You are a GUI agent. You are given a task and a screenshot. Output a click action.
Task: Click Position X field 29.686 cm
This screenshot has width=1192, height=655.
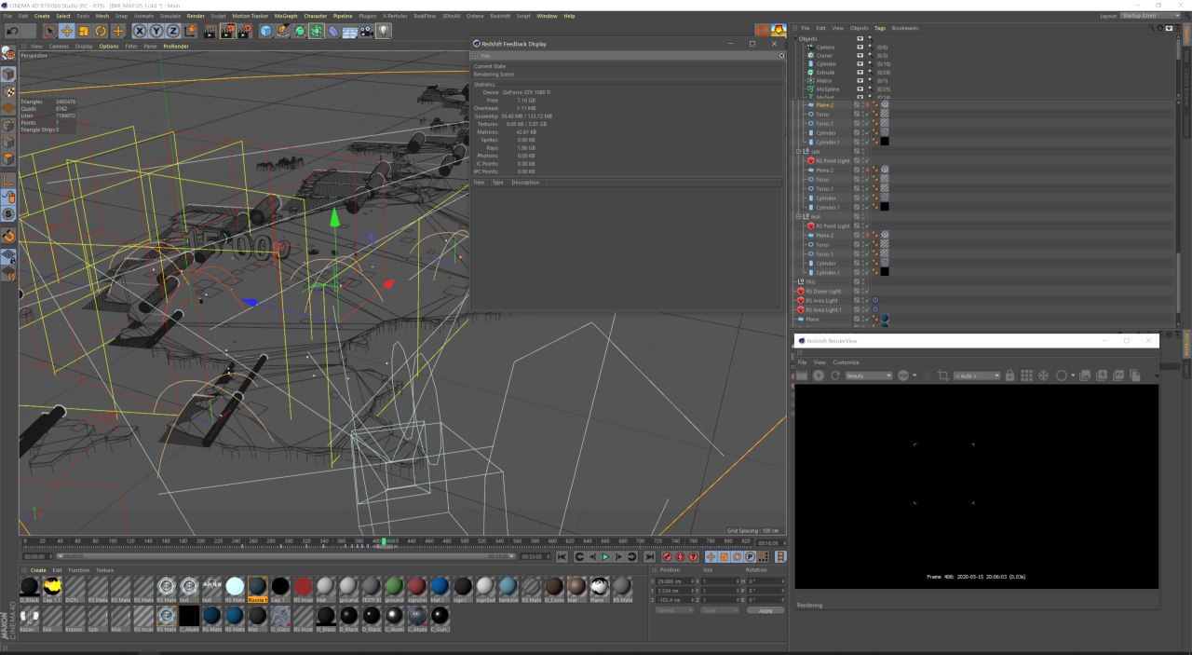tap(676, 580)
